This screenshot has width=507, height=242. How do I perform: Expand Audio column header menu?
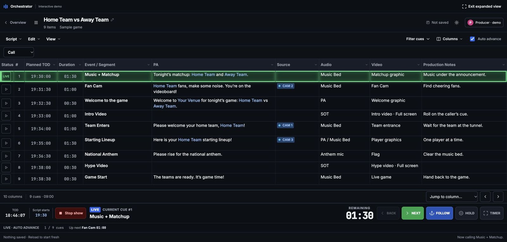pos(367,65)
